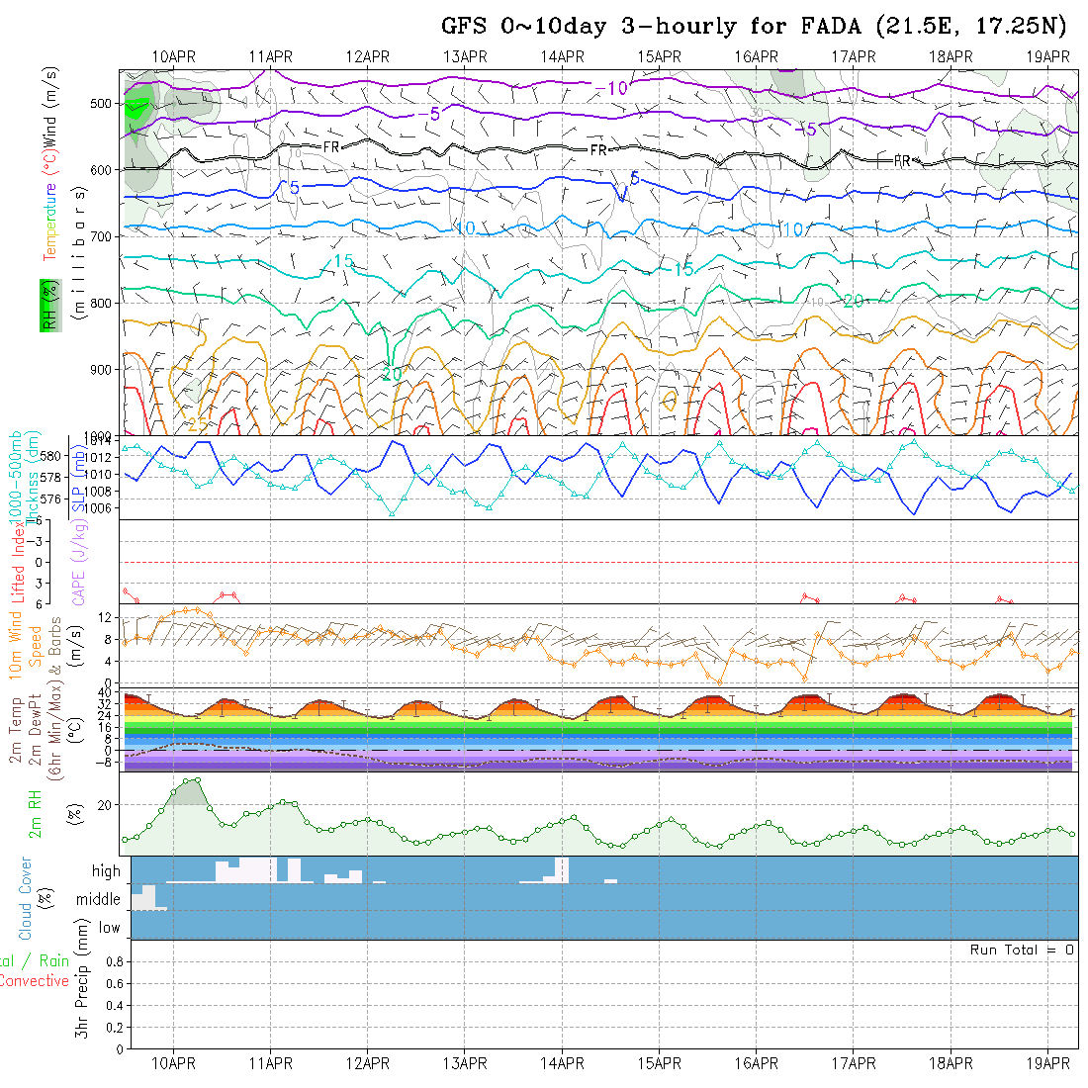Image resolution: width=1088 pixels, height=1088 pixels.
Task: Click the peak of the 2m RH curve
Action: coord(197,779)
